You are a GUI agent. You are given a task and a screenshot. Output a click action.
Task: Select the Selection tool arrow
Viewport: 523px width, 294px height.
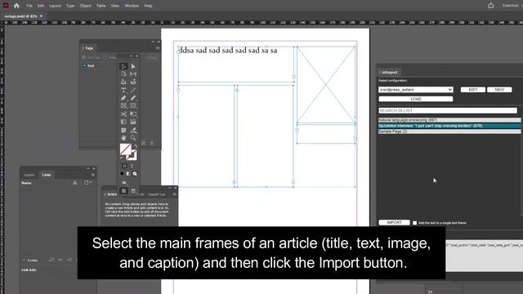pyautogui.click(x=123, y=66)
